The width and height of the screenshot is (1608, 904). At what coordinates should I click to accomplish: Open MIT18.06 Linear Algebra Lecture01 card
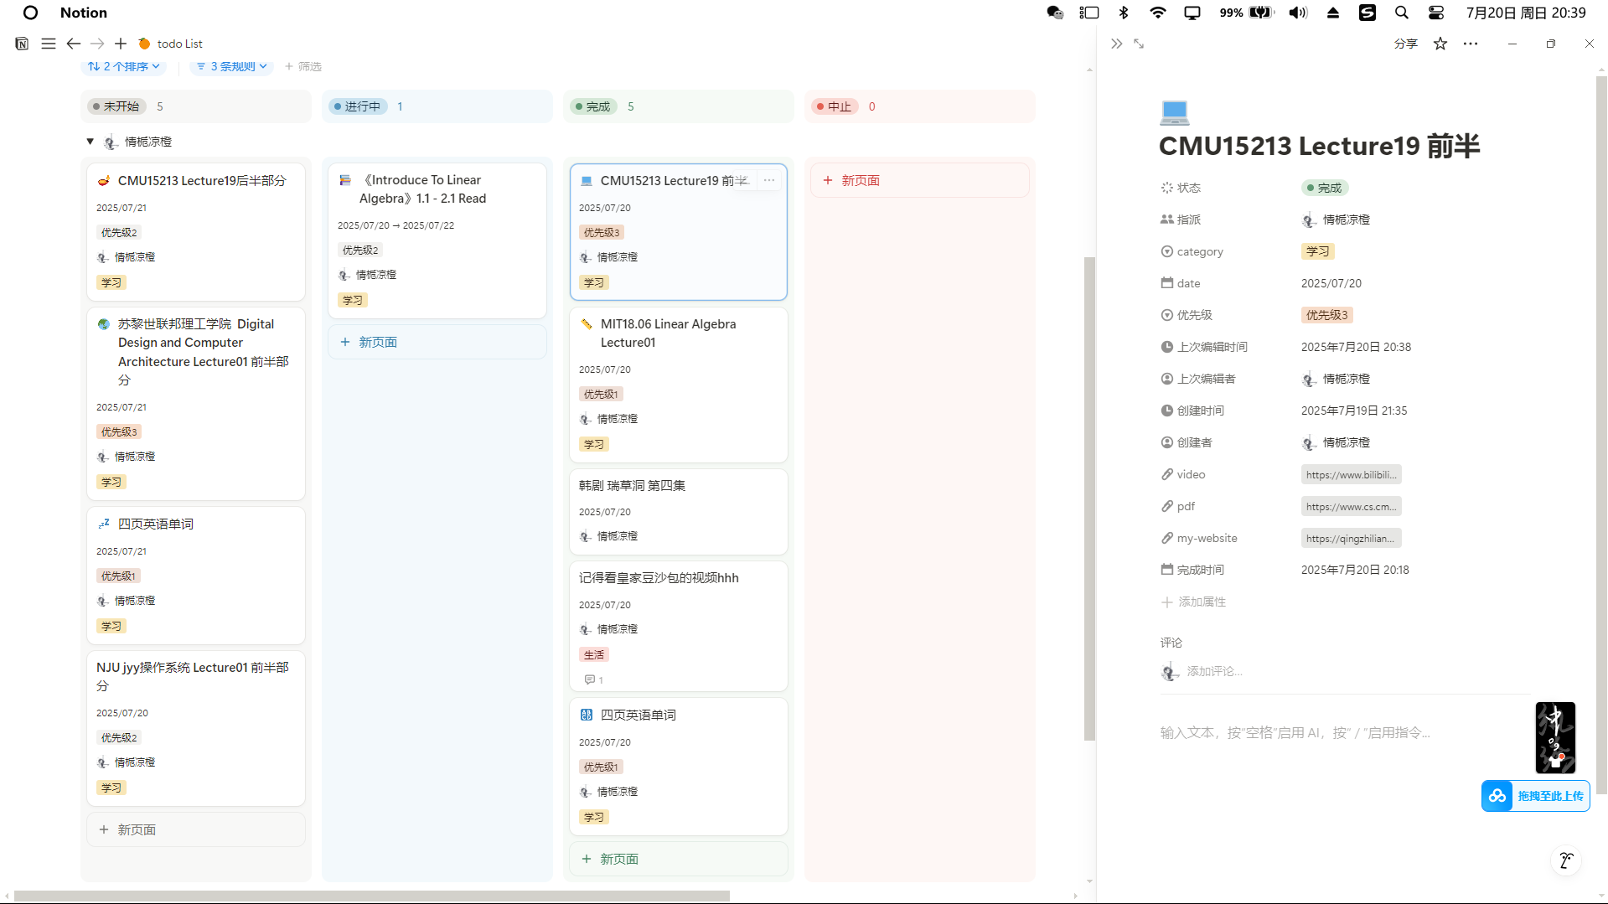click(x=668, y=333)
